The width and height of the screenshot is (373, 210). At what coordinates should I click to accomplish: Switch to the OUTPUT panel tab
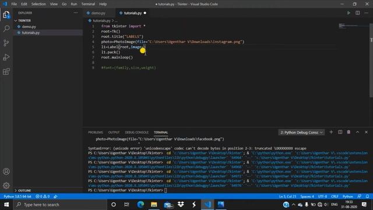point(114,132)
